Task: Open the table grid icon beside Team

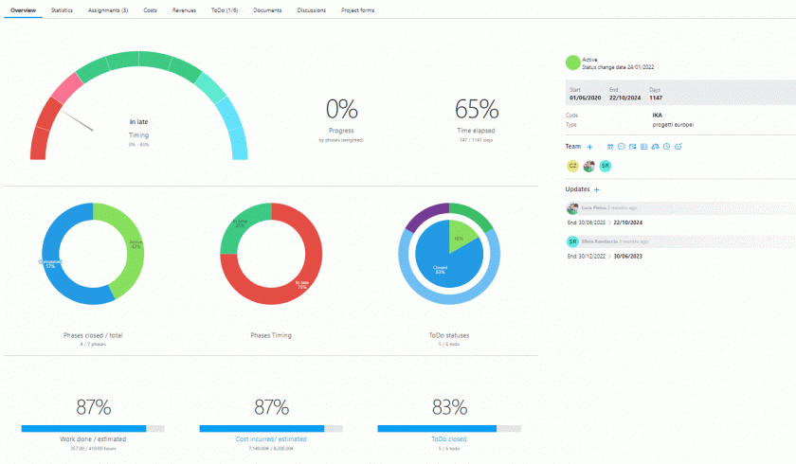Action: (x=644, y=147)
